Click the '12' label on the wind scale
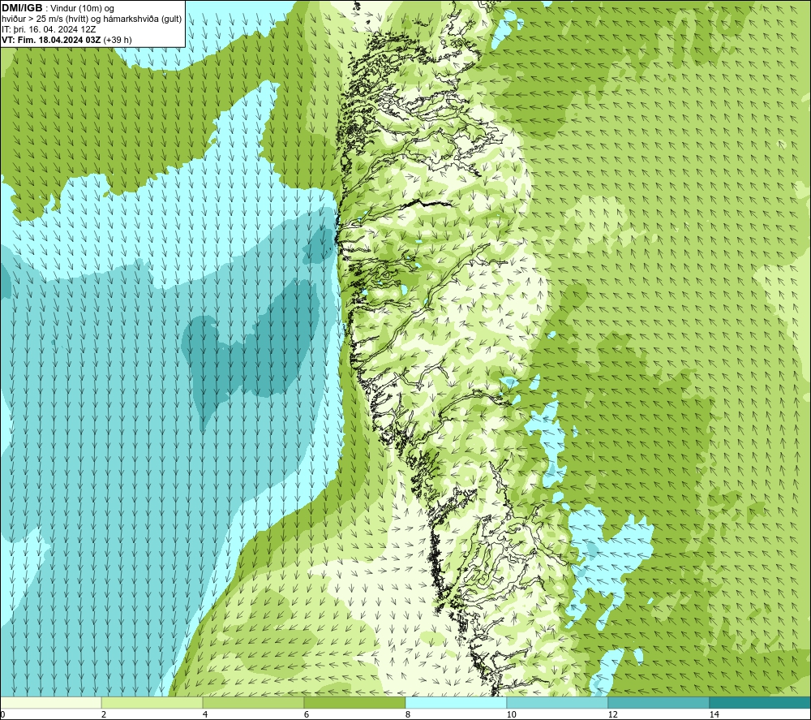The height and width of the screenshot is (720, 811). 613,714
